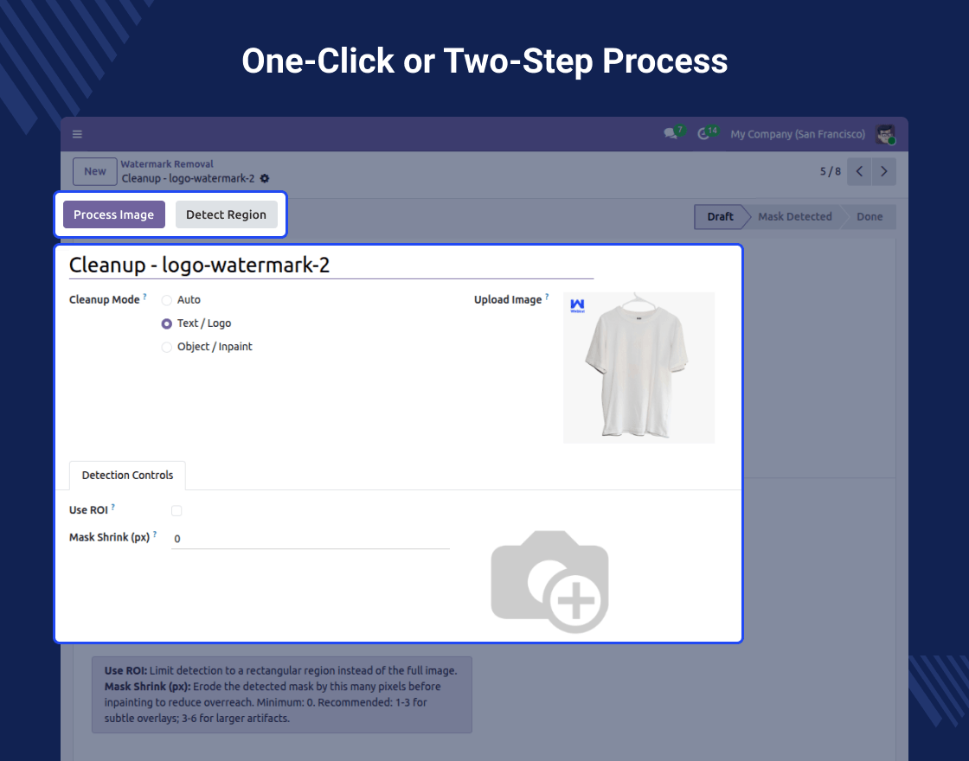
Task: Open the user avatar menu
Action: tap(886, 134)
